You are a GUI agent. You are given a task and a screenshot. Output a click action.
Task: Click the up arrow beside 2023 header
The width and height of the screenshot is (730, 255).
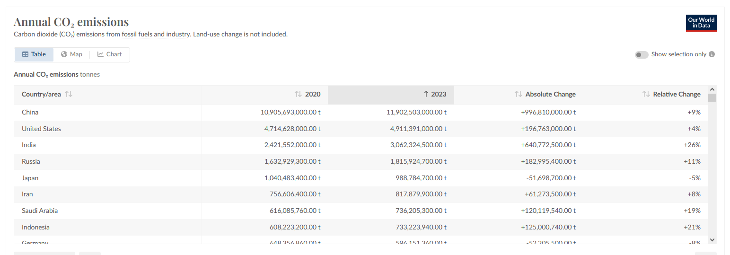[426, 94]
